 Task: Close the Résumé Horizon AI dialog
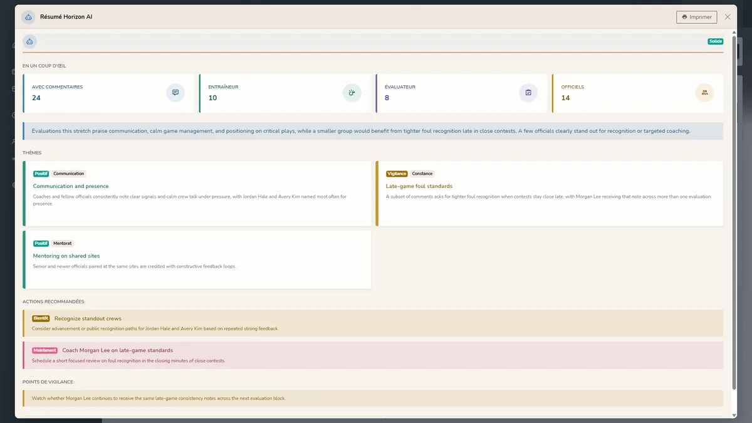point(728,17)
